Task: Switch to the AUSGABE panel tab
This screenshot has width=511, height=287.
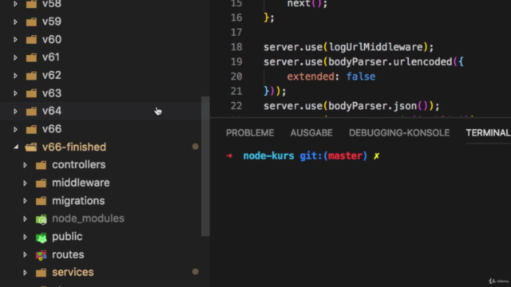Action: tap(311, 133)
